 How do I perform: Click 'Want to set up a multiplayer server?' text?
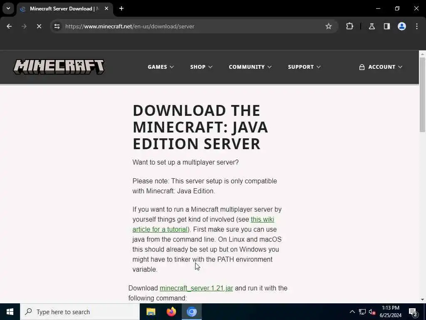pos(186,162)
